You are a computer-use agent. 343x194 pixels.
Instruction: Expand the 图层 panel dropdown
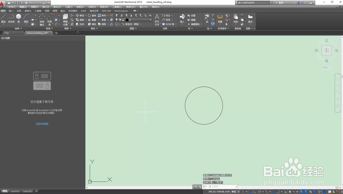(133, 28)
